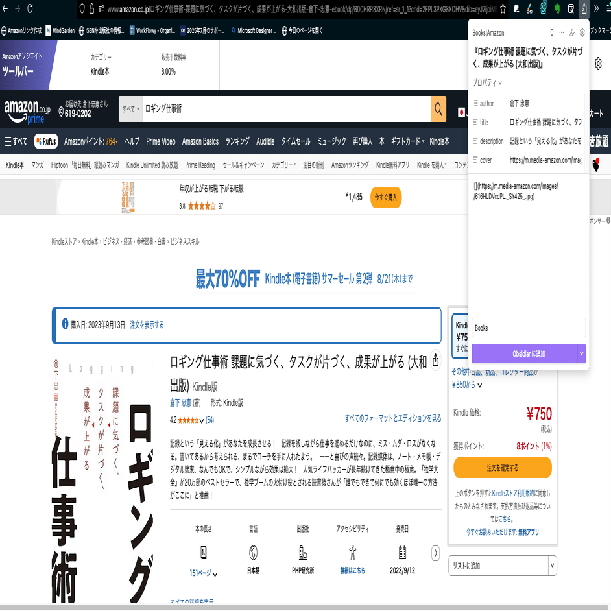This screenshot has height=611, width=611.
Task: Open Kindle Unlimited 読み放題 tab
Action: coord(152,165)
